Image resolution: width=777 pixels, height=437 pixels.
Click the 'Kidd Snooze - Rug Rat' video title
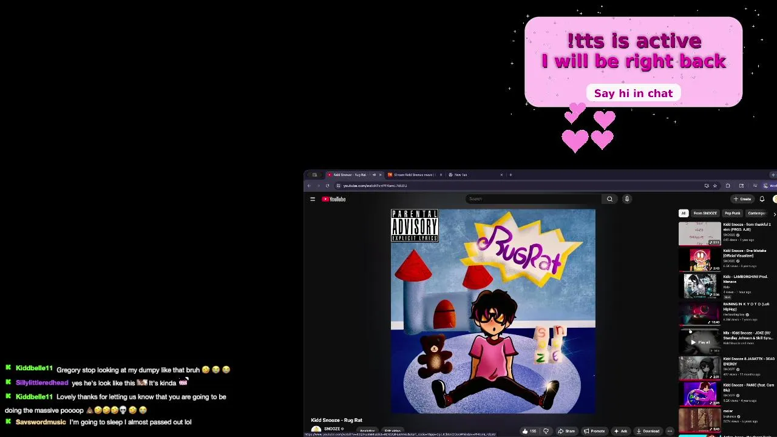pos(337,420)
